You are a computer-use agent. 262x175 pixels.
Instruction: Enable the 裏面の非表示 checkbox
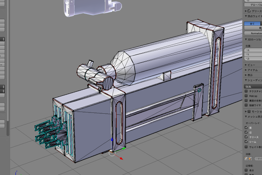[246, 101]
